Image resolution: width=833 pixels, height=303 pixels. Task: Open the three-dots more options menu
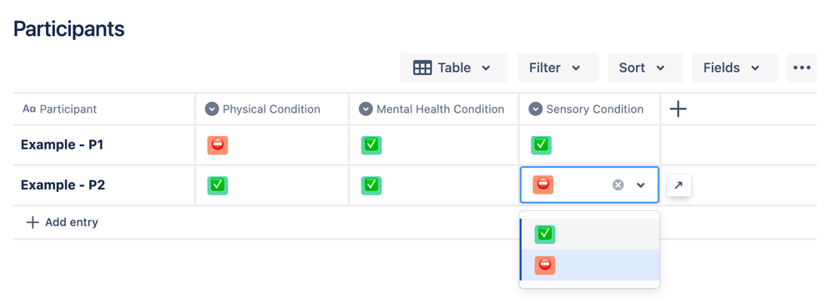[801, 68]
